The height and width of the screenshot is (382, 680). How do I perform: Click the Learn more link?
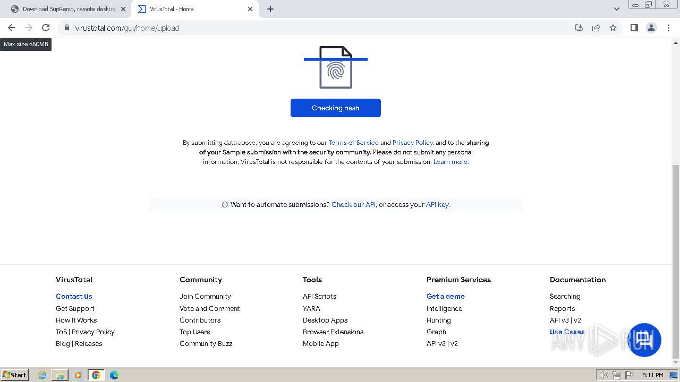451,162
